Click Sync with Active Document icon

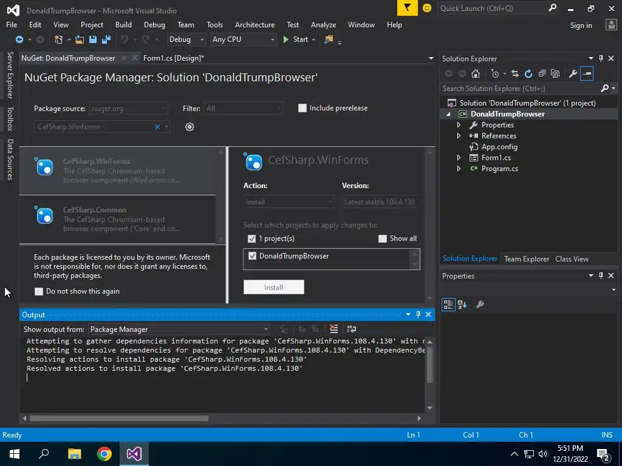(x=515, y=73)
